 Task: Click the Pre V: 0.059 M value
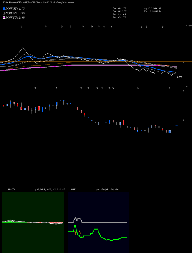tap(152, 11)
